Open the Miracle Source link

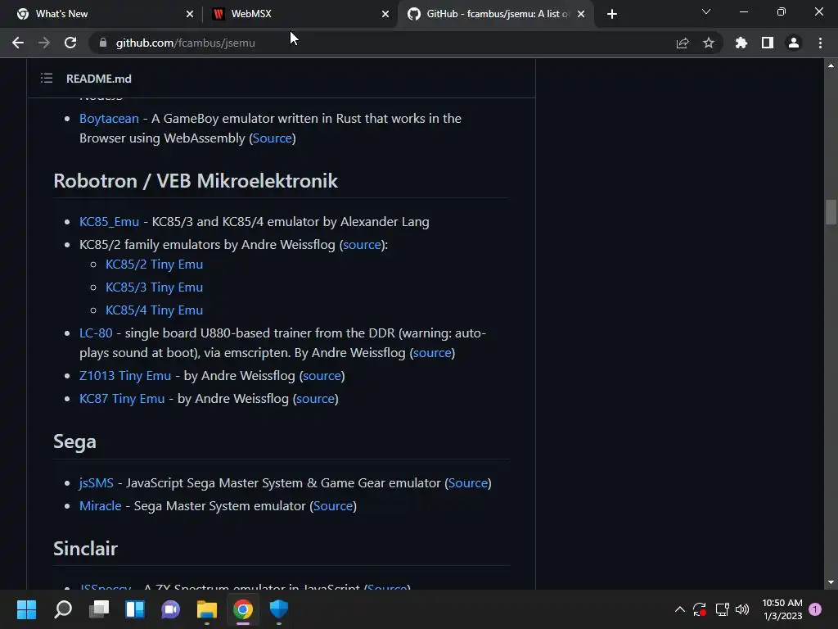[x=333, y=506]
